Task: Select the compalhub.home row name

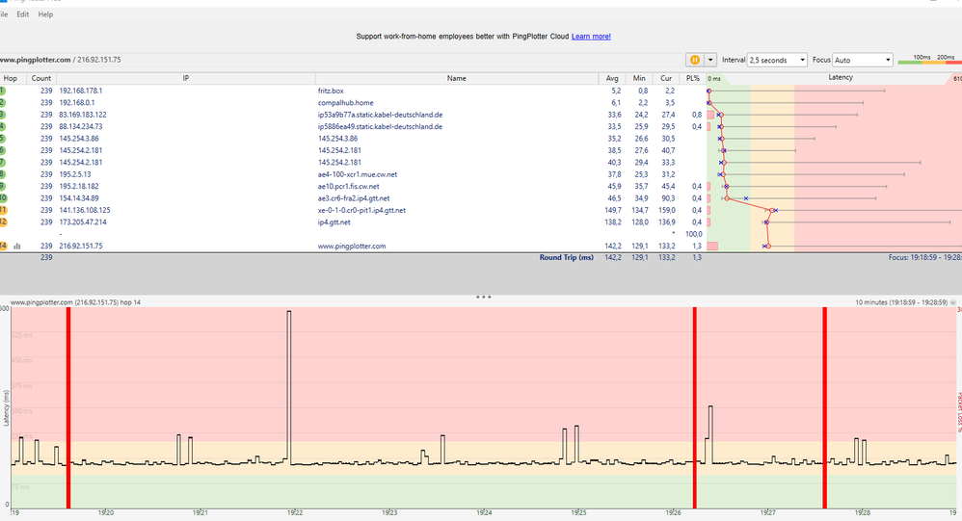Action: click(x=345, y=103)
